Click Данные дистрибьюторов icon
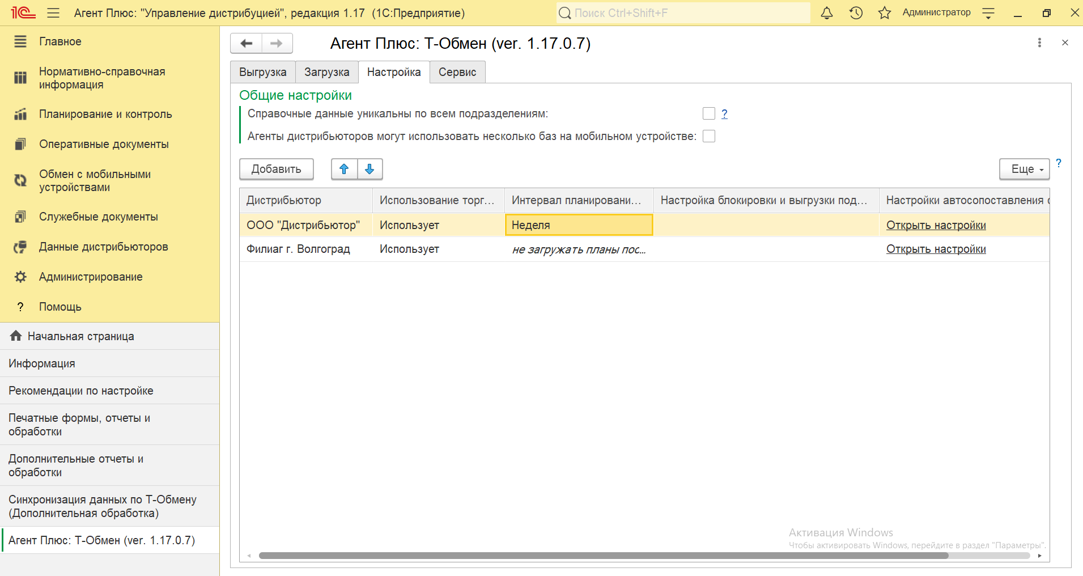 [x=20, y=247]
